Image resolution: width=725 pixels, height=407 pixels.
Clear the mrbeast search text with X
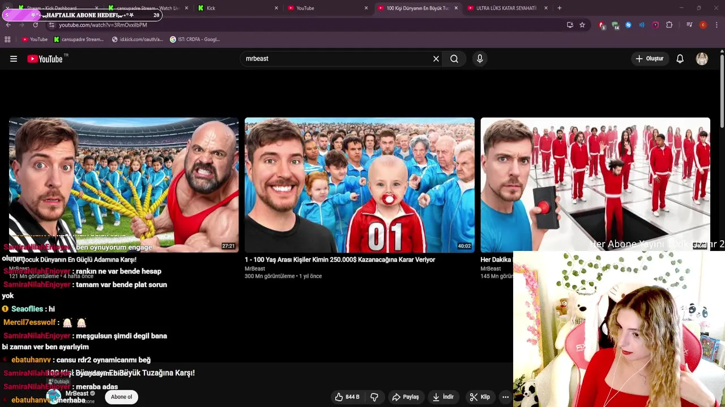(x=436, y=59)
